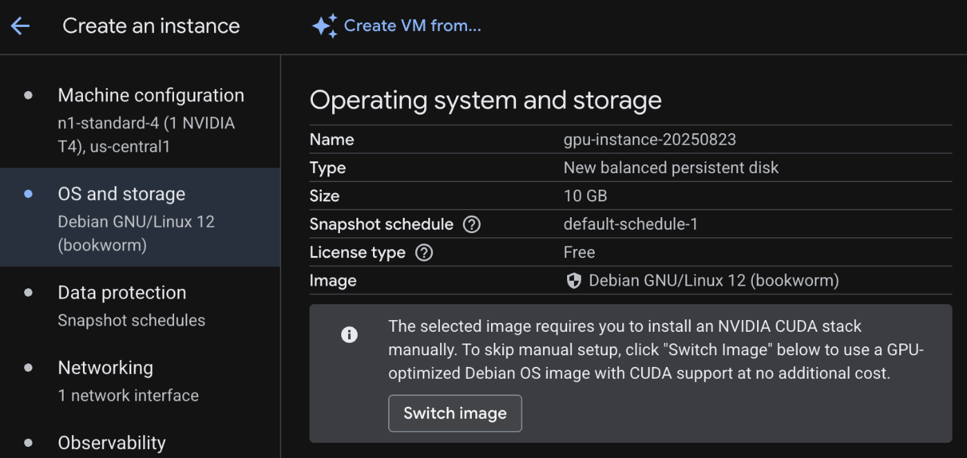Open Create VM from... link
967x458 pixels.
click(x=412, y=26)
